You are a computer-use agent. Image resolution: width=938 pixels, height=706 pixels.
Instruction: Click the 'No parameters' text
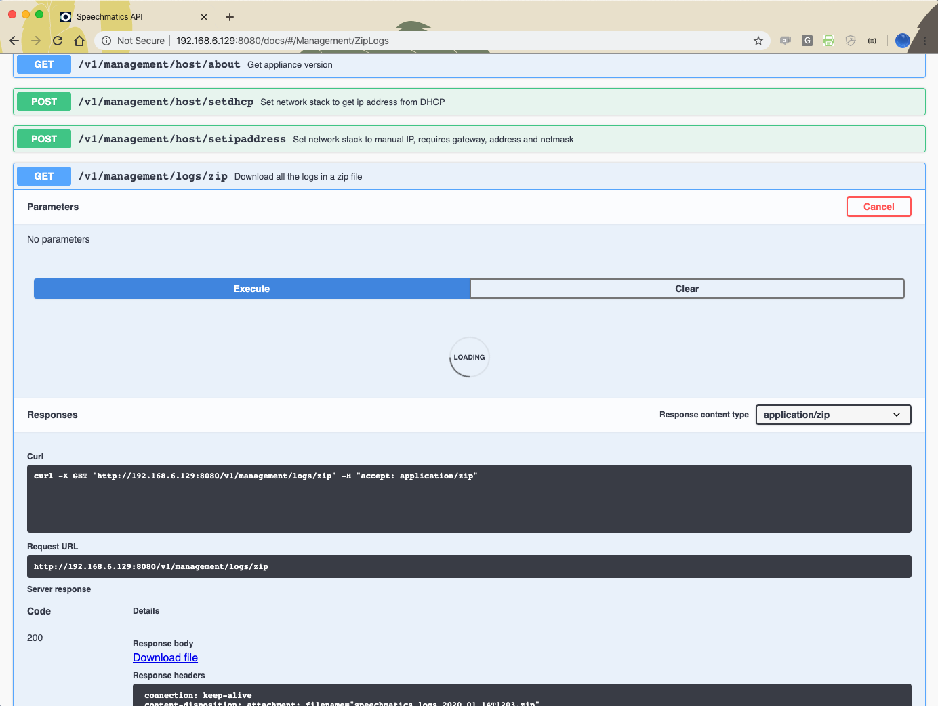pyautogui.click(x=58, y=239)
